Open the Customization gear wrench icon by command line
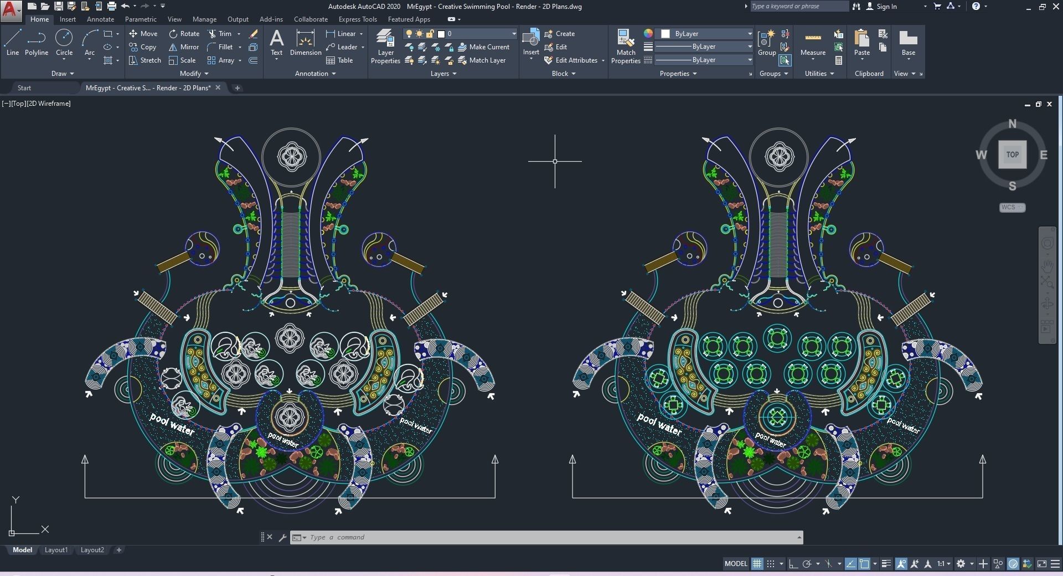The image size is (1063, 576). (282, 537)
